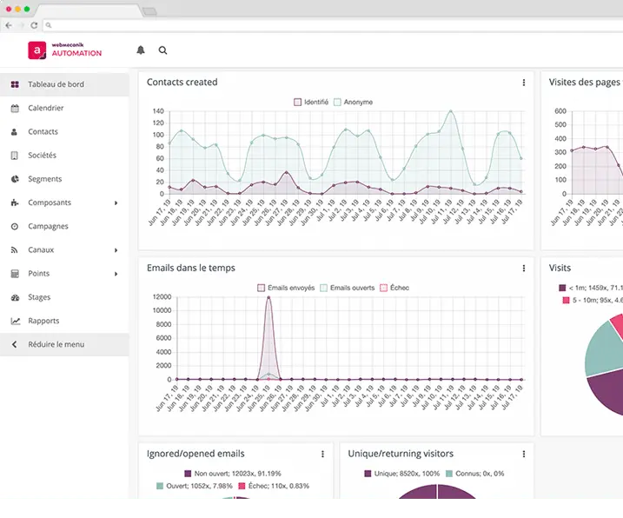Toggle the '< 1m; 1459x' Visits legend swatch
This screenshot has height=518, width=623.
coord(562,288)
